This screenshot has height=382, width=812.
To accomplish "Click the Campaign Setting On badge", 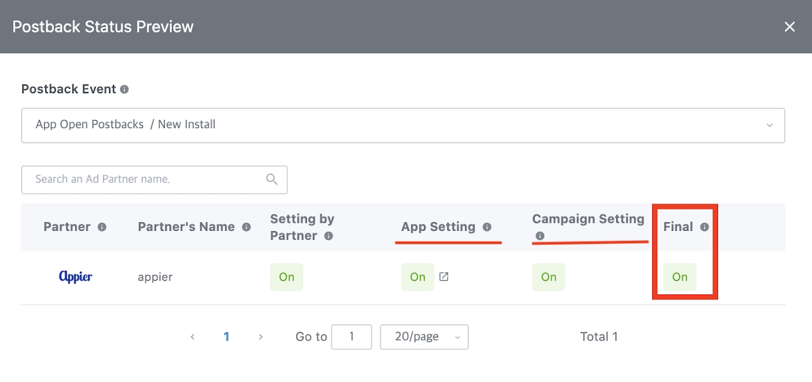I will pos(549,277).
